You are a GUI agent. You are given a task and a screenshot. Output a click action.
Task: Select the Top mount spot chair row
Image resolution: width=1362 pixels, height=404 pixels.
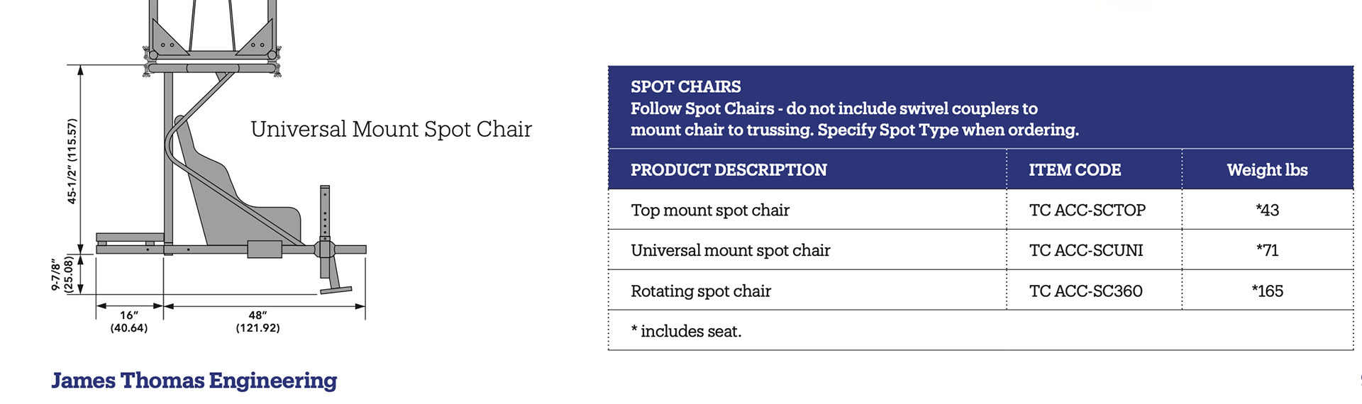pos(981,210)
